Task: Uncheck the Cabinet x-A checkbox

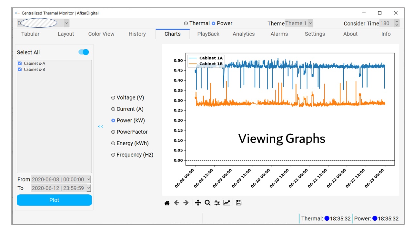Action: click(x=20, y=63)
